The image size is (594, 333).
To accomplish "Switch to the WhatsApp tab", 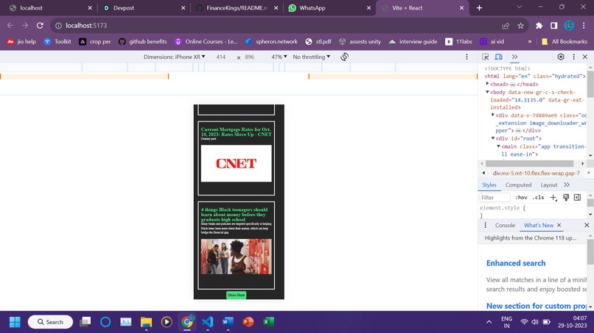I will (329, 8).
